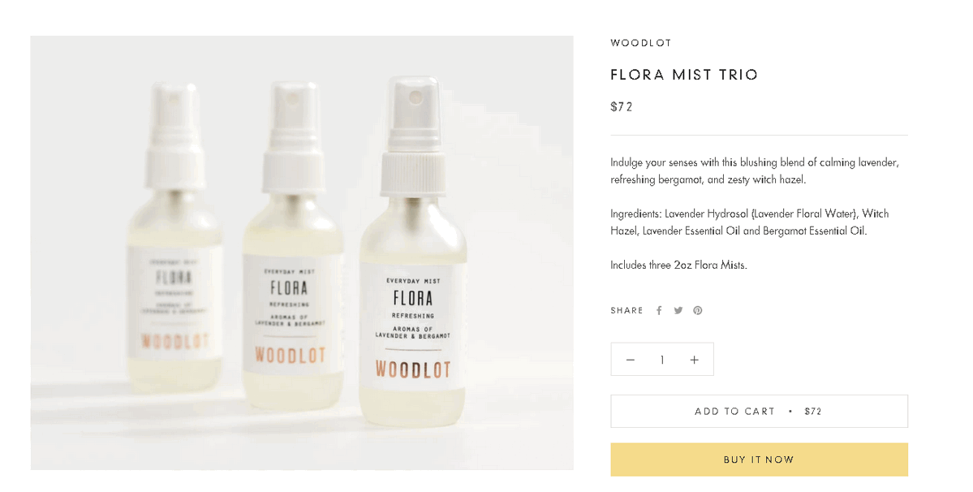
Task: Click the Ingredients paragraph text
Action: [x=750, y=222]
